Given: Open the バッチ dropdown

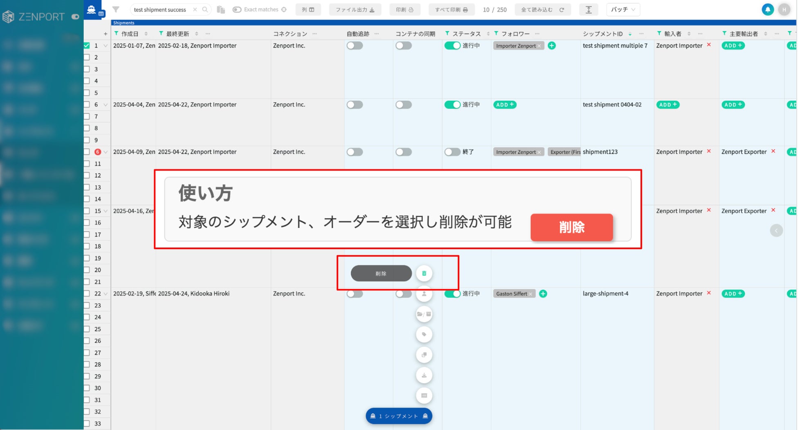Looking at the screenshot, I should [623, 9].
